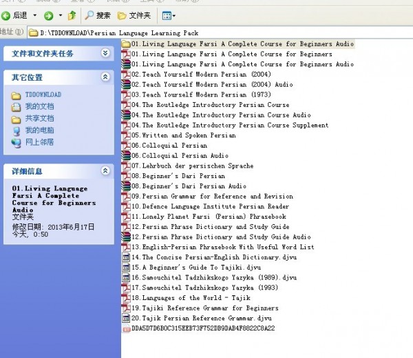Select djvu icon of 15. Beginner's Guide To Tajiki
413x358 pixels.
(126, 268)
